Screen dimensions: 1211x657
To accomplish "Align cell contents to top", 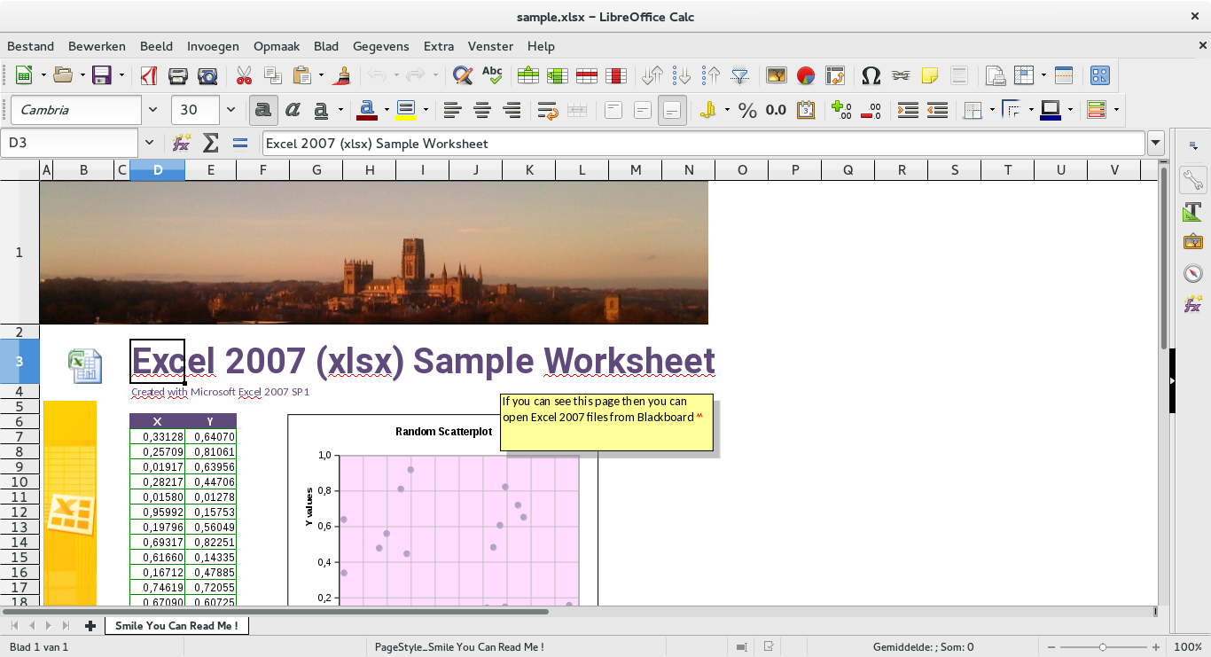I will click(x=613, y=110).
